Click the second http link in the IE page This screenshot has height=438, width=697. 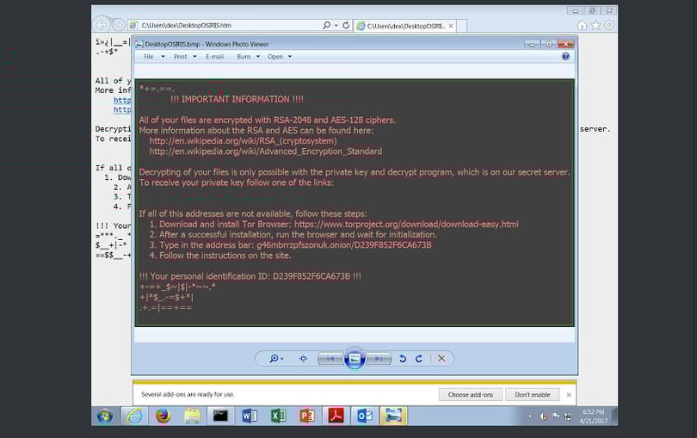[122, 110]
